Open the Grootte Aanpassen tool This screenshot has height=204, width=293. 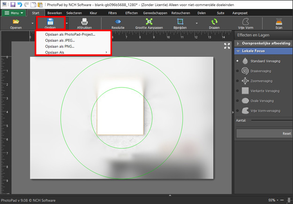(x=149, y=24)
